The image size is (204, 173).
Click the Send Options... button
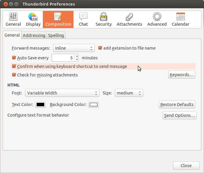[179, 115]
